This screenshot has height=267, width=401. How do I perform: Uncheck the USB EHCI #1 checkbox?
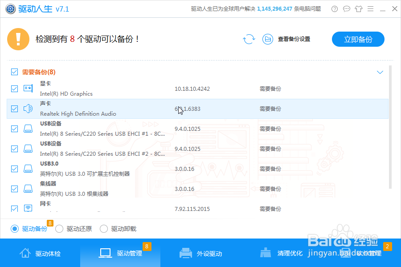[x=15, y=129]
